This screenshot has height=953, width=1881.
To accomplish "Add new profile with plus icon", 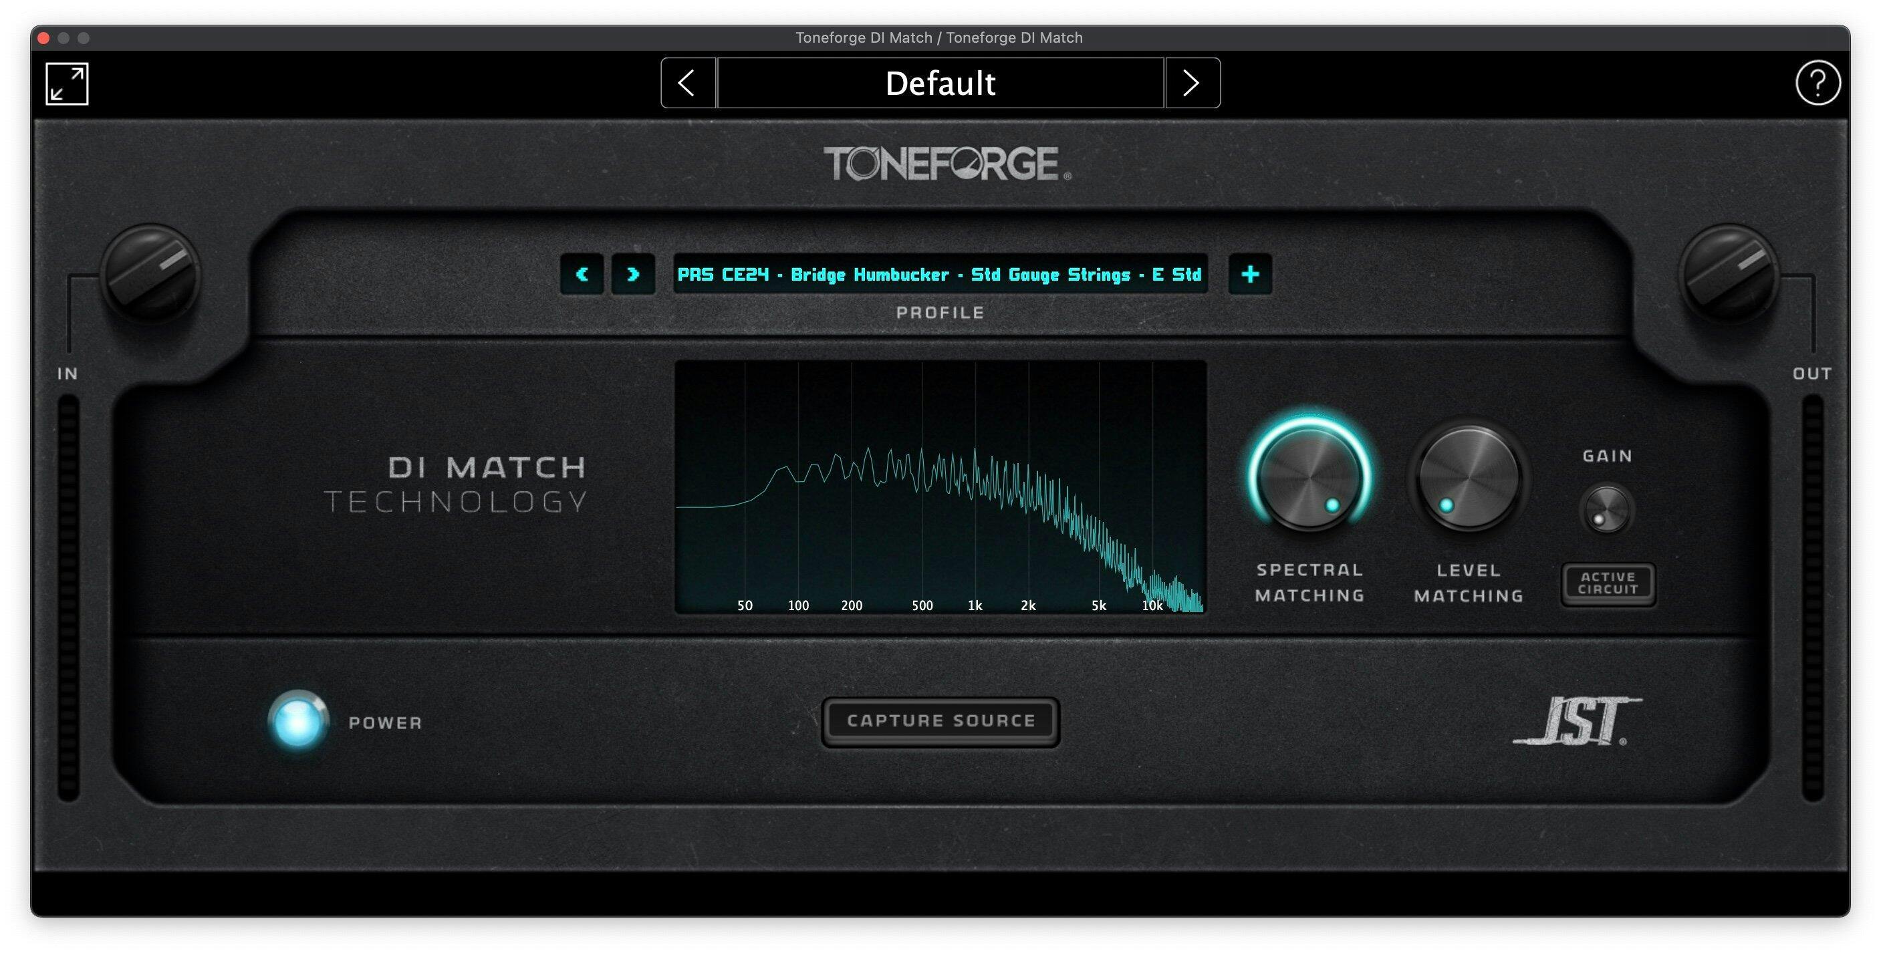I will pyautogui.click(x=1250, y=275).
